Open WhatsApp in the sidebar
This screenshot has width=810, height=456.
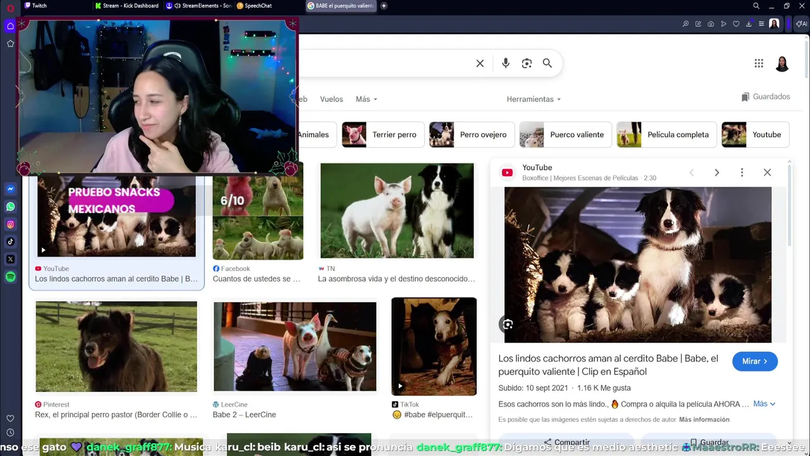[x=10, y=206]
